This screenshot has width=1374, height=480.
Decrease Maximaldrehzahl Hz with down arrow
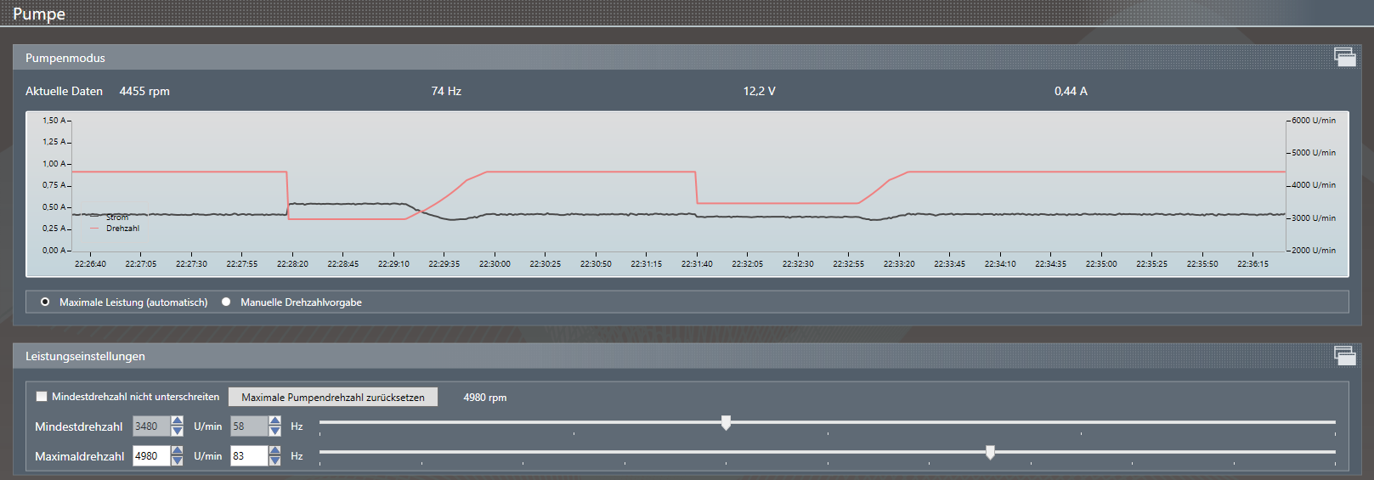pos(274,461)
